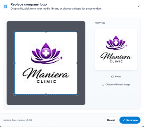The image size is (144, 127).
Task: Choose a different image to upload
Action: click(x=116, y=85)
